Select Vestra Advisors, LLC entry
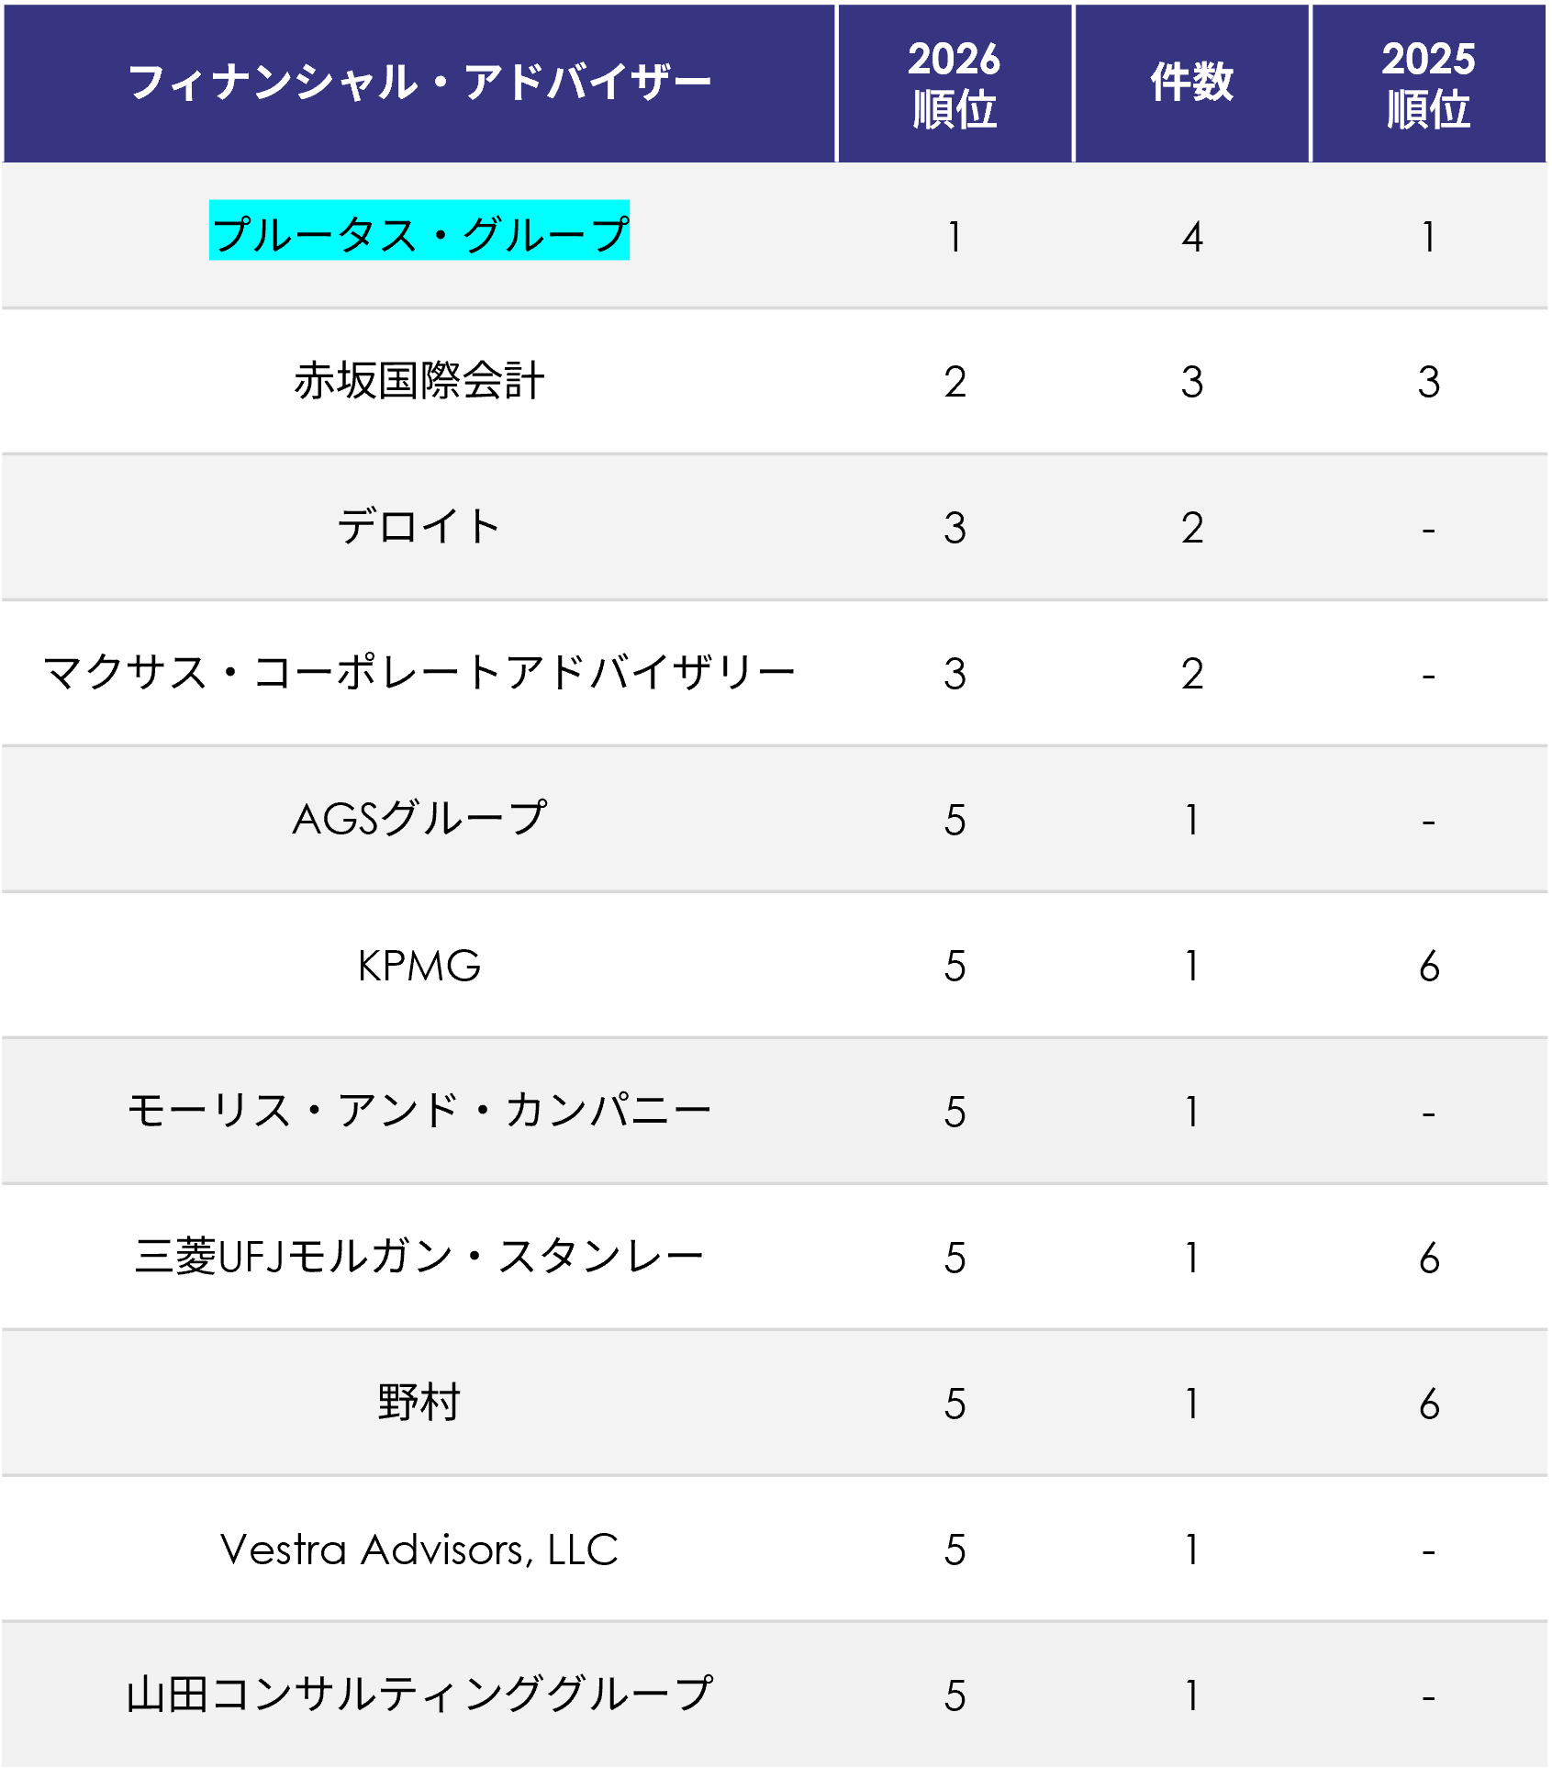Screen dimensions: 1552x1768 [419, 1550]
